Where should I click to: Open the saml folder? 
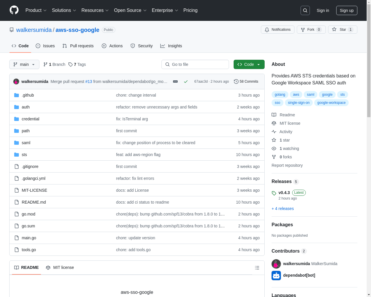26,143
